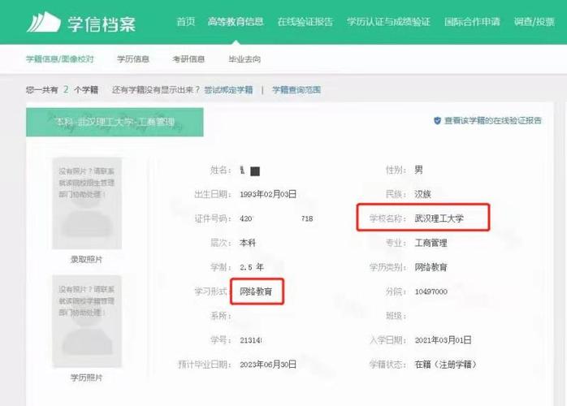The image size is (567, 406).
Task: Click the birth date 1993年02月03日
Action: pyautogui.click(x=268, y=194)
